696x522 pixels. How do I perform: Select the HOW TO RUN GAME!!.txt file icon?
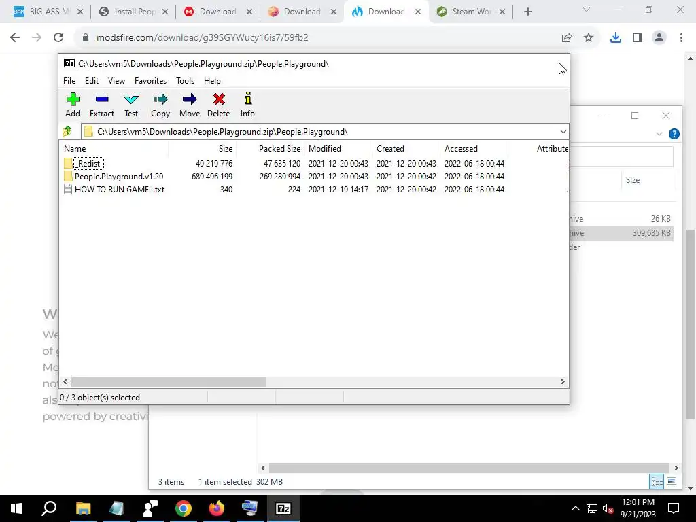point(67,189)
